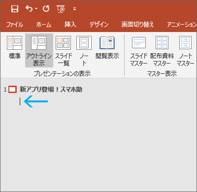Switch to スライド一覧 view
Viewport: 197px width, 192px height.
click(x=64, y=51)
